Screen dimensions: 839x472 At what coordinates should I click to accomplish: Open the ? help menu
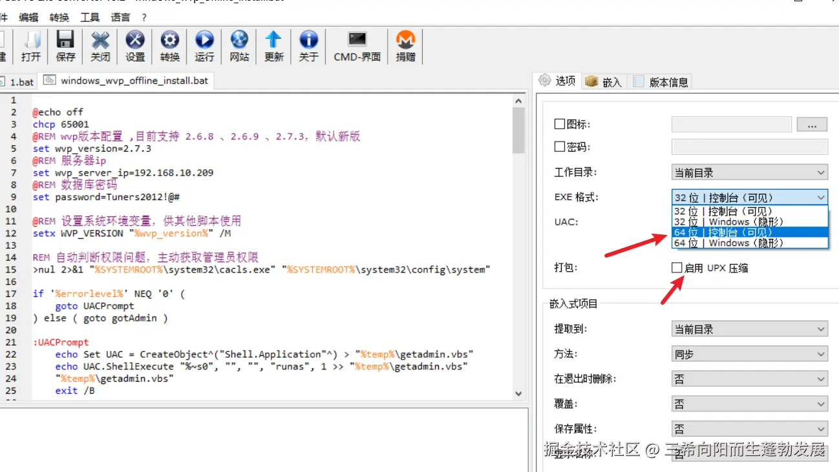point(144,17)
